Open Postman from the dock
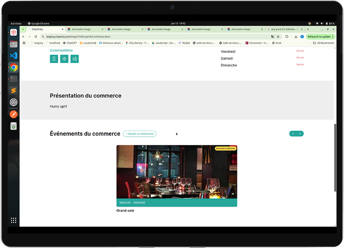Screen dimensions: 344x248 pyautogui.click(x=14, y=114)
